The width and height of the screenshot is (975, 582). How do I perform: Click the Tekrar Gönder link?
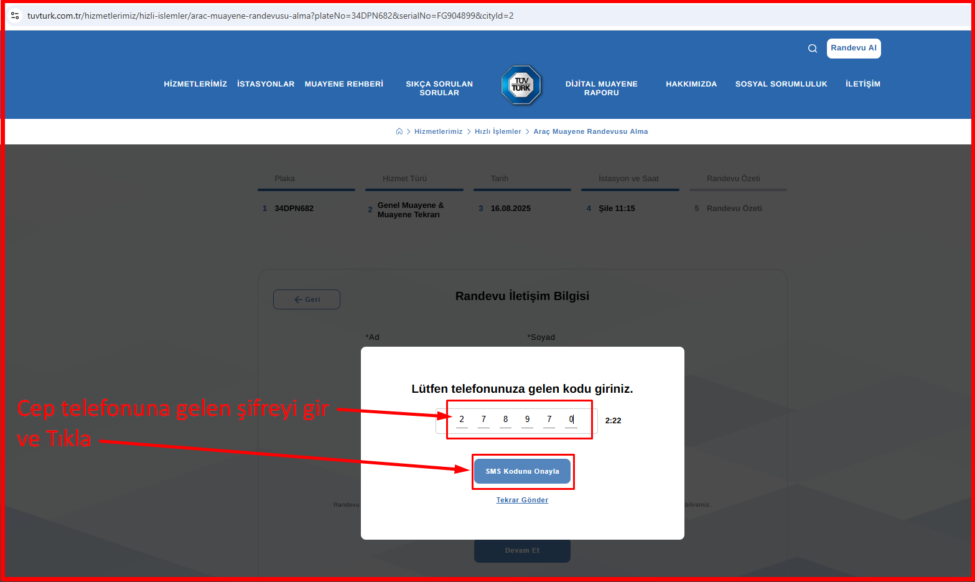point(522,500)
